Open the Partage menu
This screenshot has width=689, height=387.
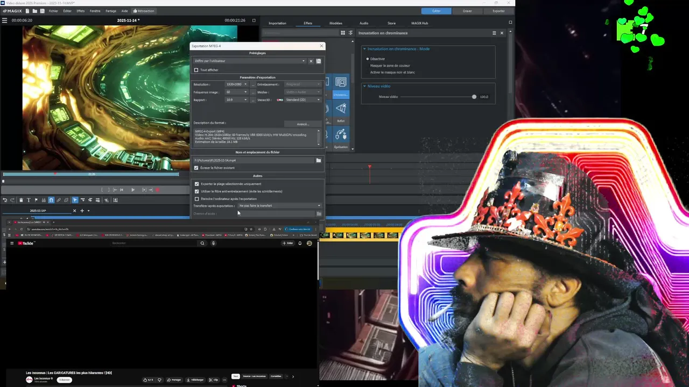111,11
